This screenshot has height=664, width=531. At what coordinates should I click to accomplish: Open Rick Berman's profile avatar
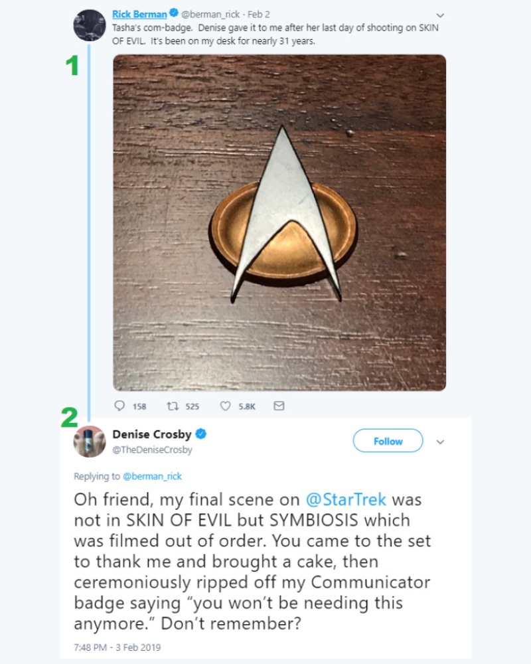coord(90,25)
